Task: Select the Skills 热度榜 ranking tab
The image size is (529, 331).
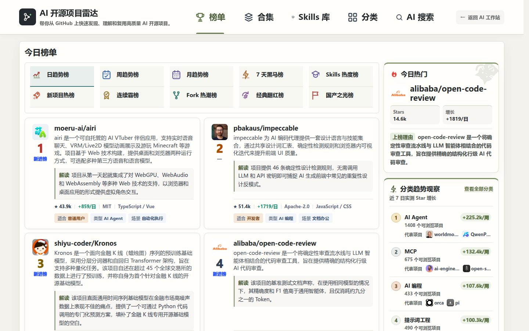Action: (x=341, y=76)
